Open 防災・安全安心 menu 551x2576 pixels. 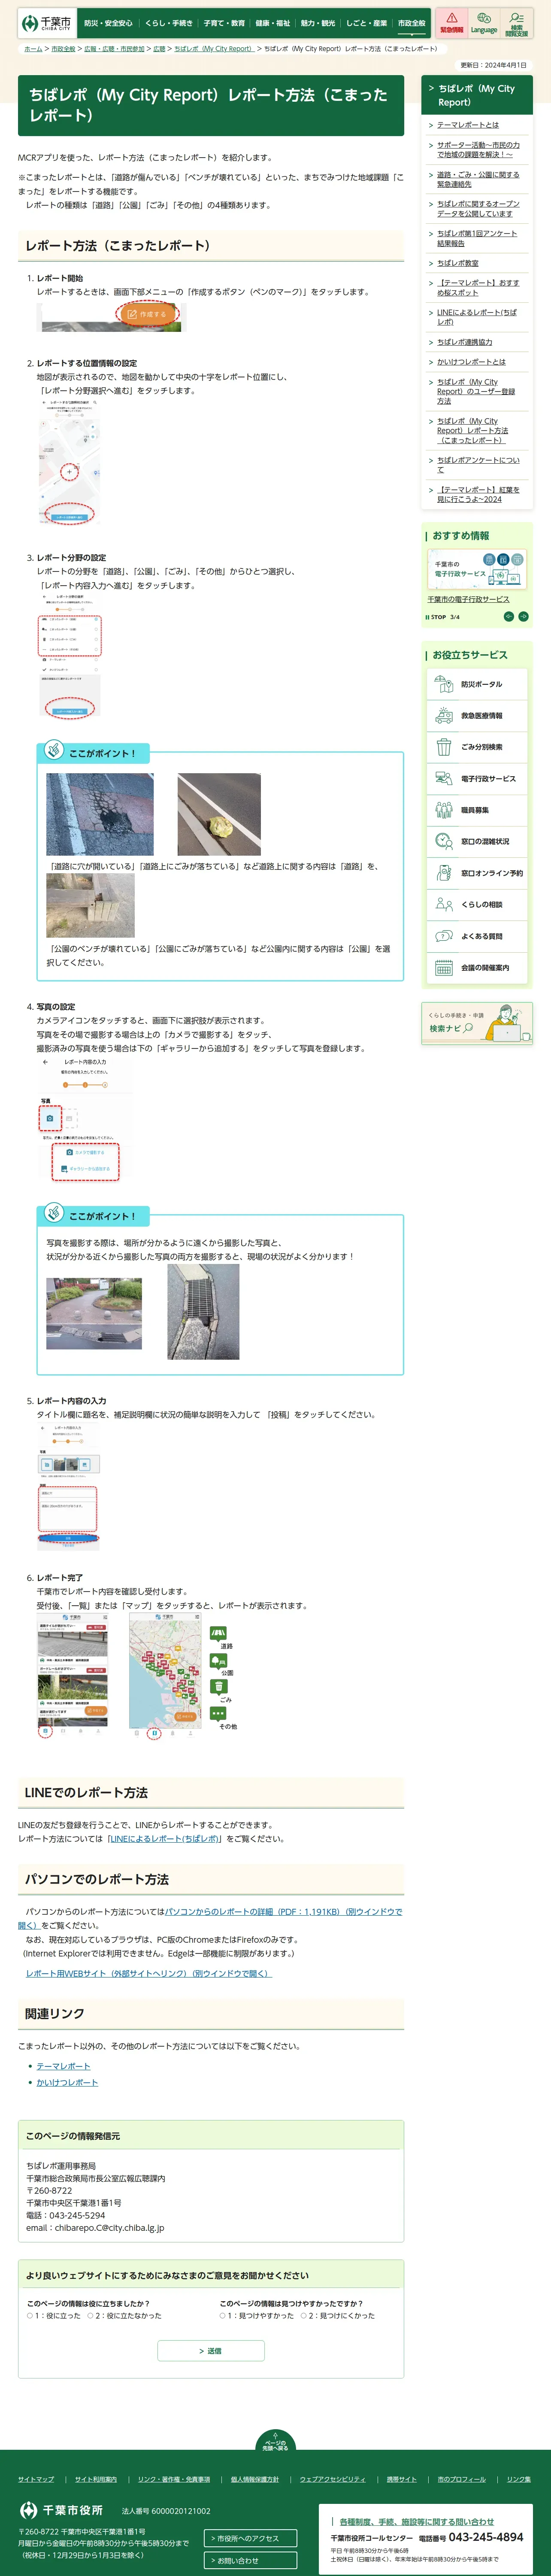(108, 23)
